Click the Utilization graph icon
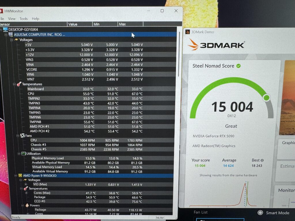295x221 pixels. [x=24, y=154]
